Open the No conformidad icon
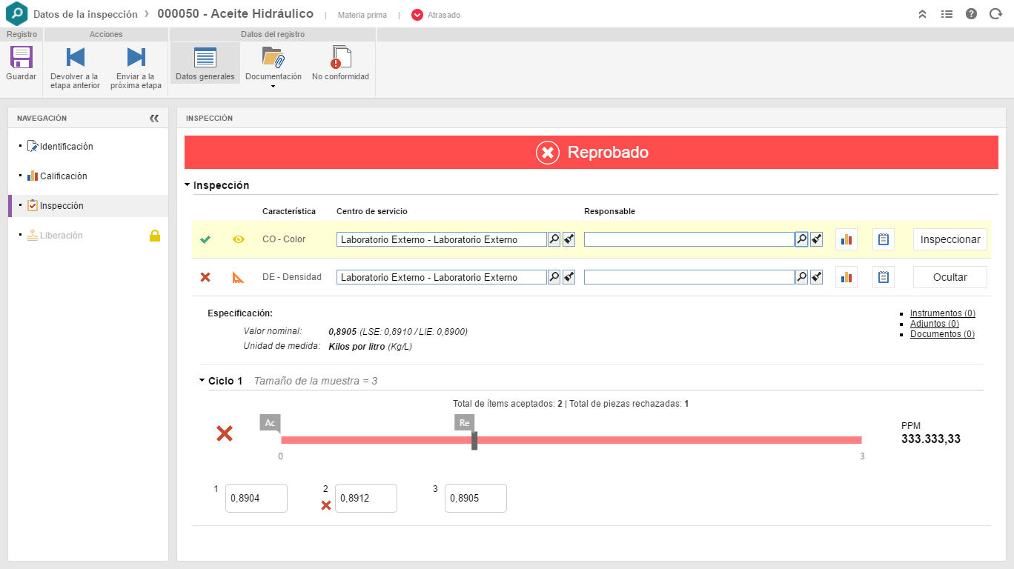1014x569 pixels. click(x=340, y=58)
